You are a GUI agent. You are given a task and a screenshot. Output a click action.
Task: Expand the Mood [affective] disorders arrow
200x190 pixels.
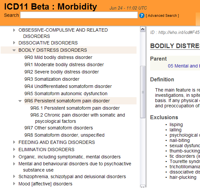tap(14, 184)
